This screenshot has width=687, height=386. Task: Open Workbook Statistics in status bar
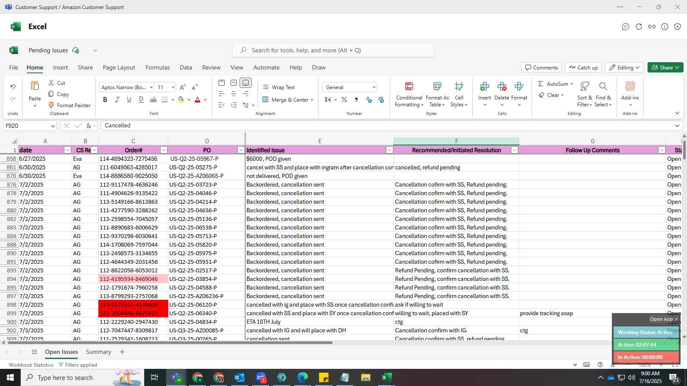pyautogui.click(x=31, y=365)
